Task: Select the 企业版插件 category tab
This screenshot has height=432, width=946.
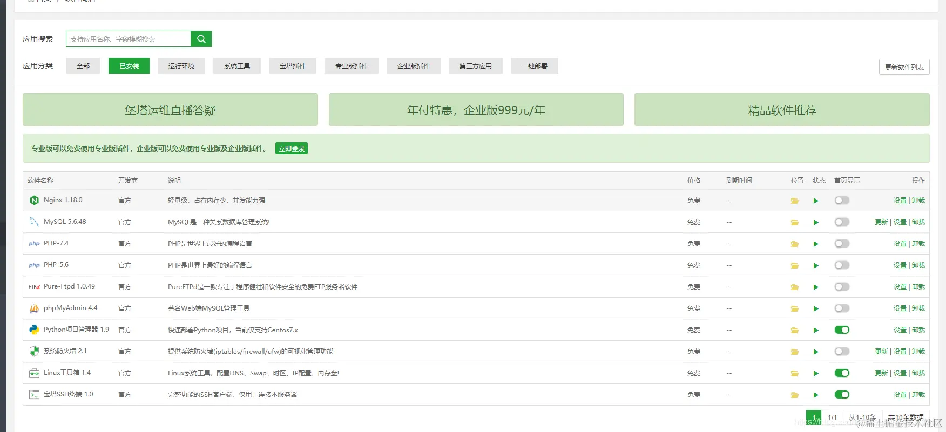Action: pos(414,66)
